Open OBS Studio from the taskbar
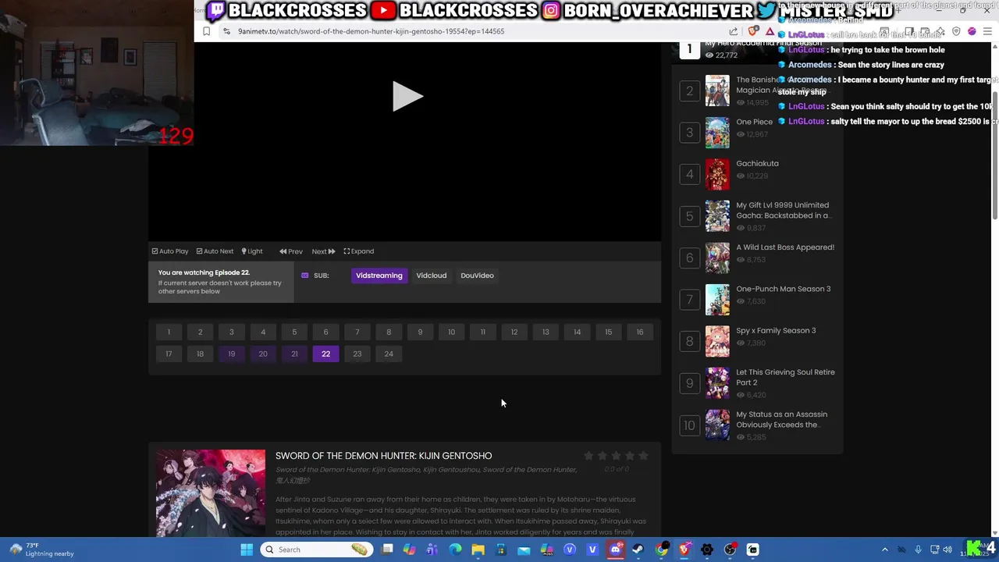The image size is (999, 562). click(x=730, y=550)
